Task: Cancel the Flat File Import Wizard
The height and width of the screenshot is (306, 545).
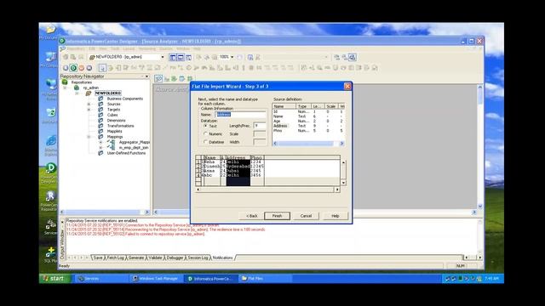Action: point(306,216)
